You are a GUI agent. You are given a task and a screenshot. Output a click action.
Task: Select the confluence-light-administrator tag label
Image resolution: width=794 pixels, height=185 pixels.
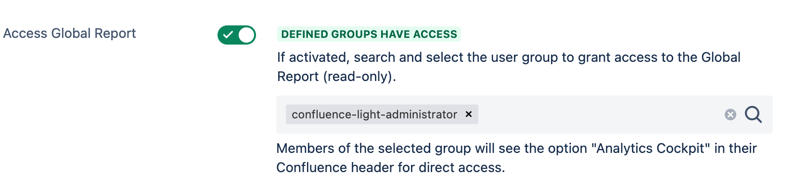374,115
